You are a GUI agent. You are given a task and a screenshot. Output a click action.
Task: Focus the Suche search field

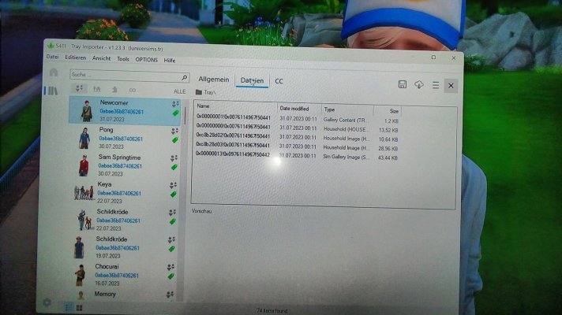coord(129,76)
